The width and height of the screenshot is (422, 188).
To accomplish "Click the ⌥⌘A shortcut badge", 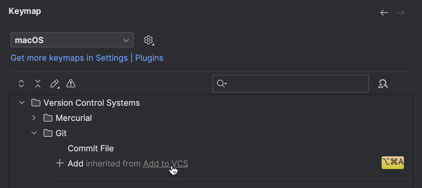I will tap(393, 163).
